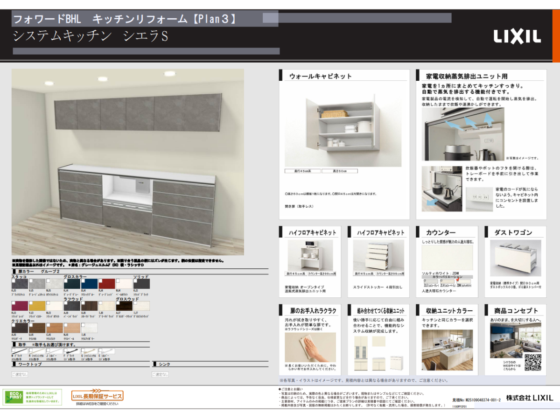This screenshot has height=420, width=560.
Task: Click the LIXIL logo in the header
Action: point(517,36)
